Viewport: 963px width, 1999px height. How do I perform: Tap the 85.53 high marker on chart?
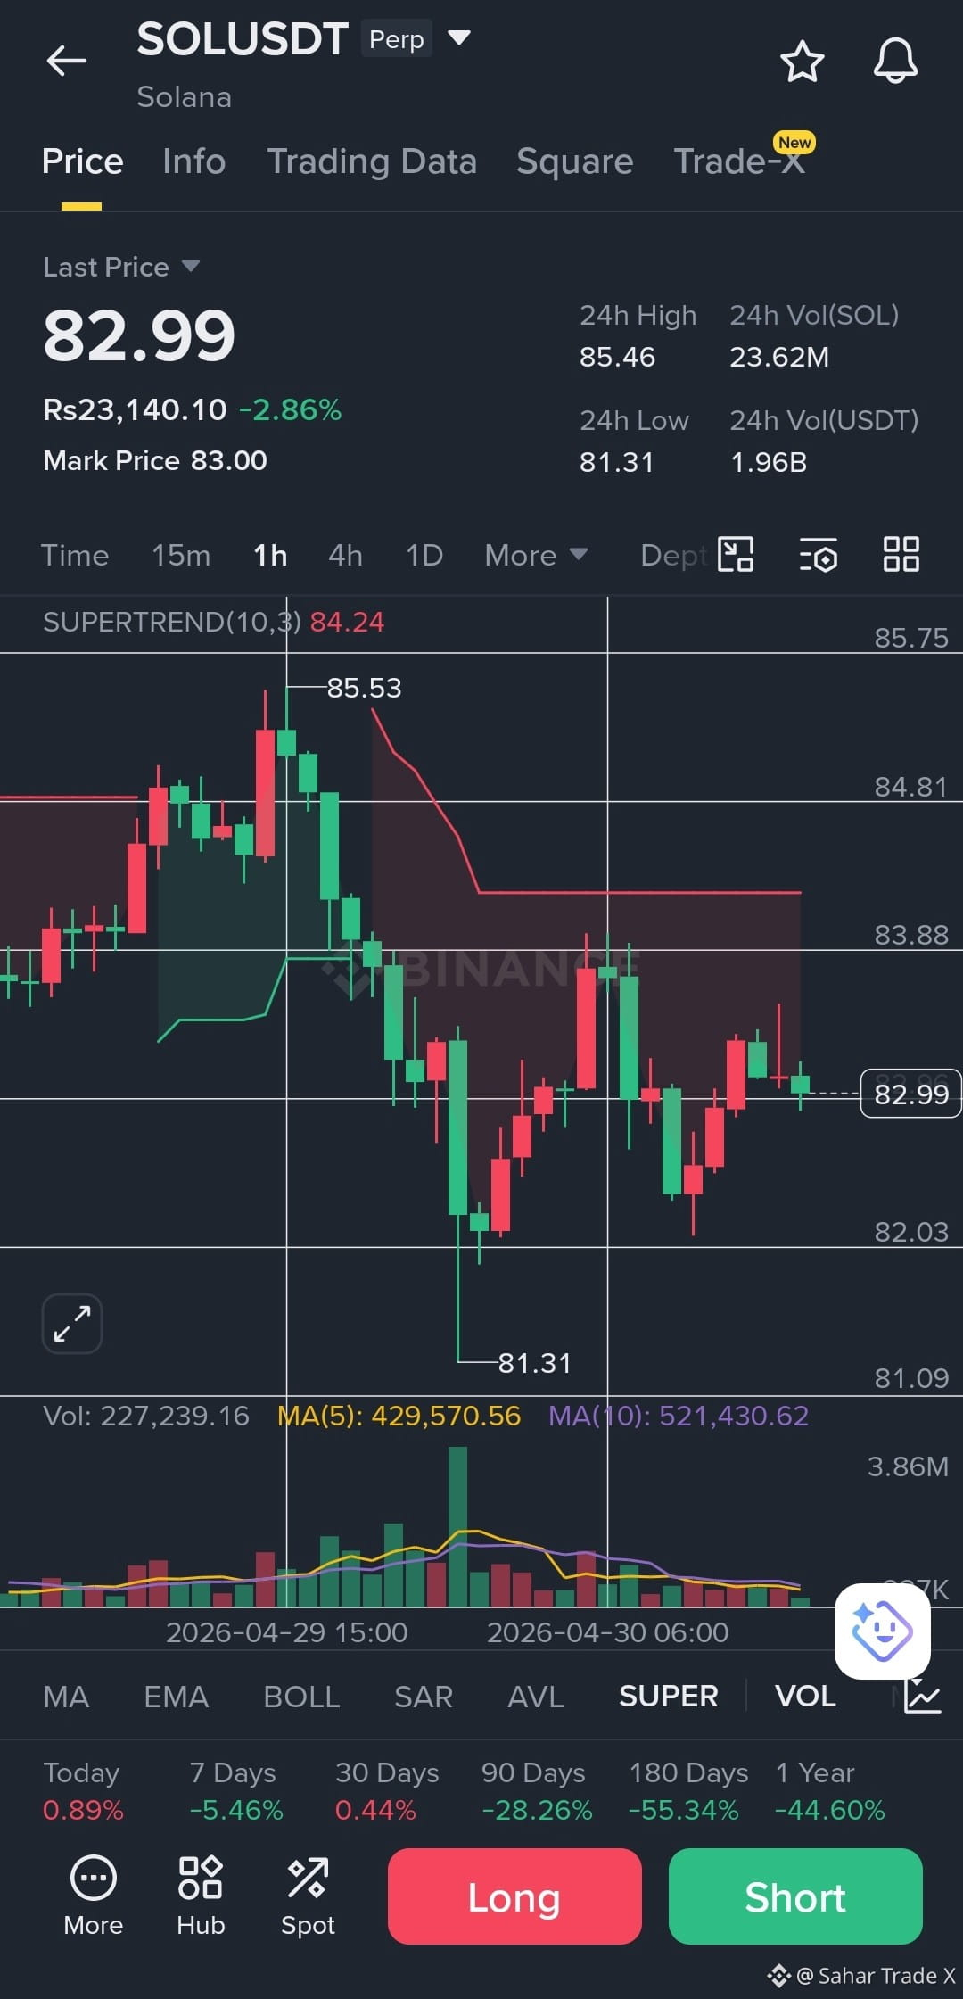tap(364, 688)
